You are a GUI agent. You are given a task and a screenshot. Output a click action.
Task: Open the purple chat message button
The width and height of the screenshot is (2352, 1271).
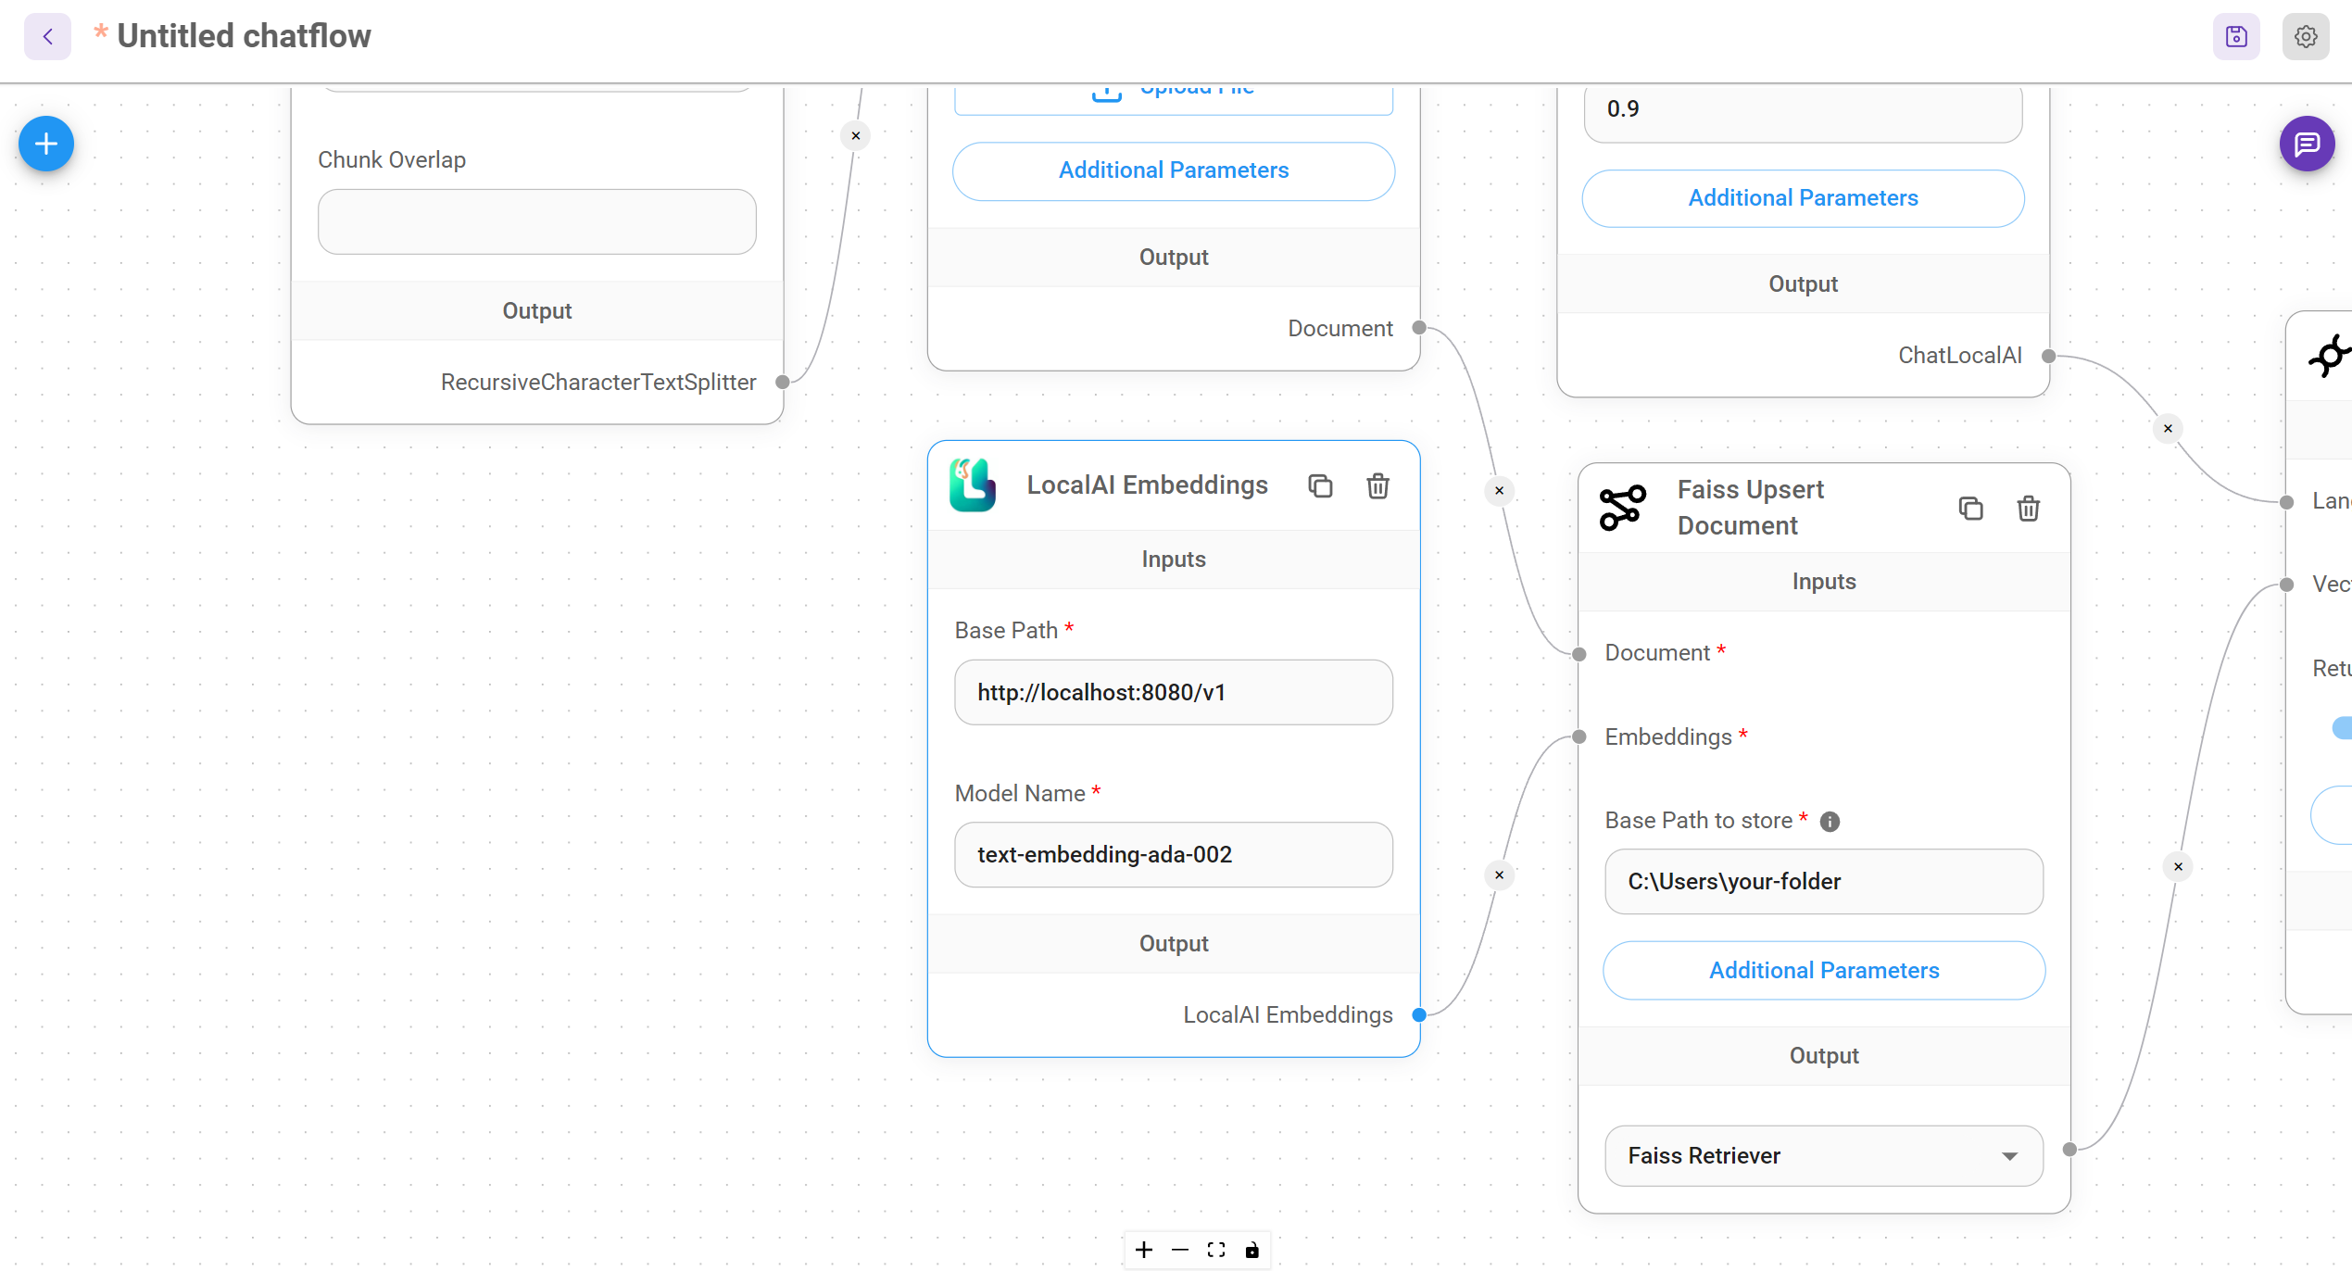pos(2307,144)
